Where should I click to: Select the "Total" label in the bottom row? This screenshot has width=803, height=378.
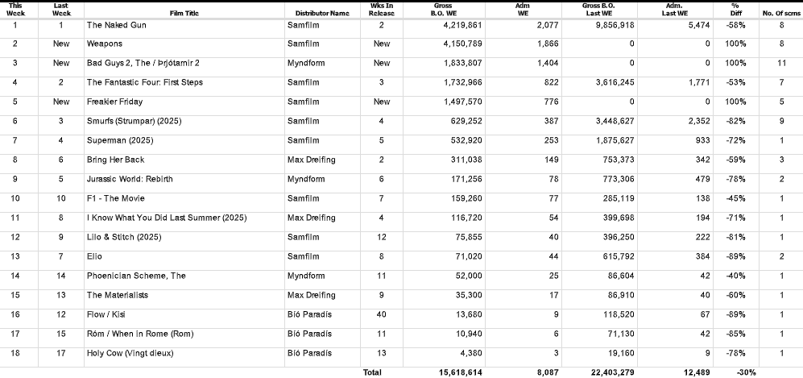(x=372, y=372)
